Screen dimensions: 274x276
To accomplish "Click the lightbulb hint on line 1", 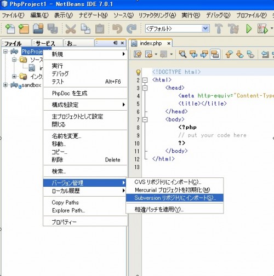I will [x=138, y=72].
